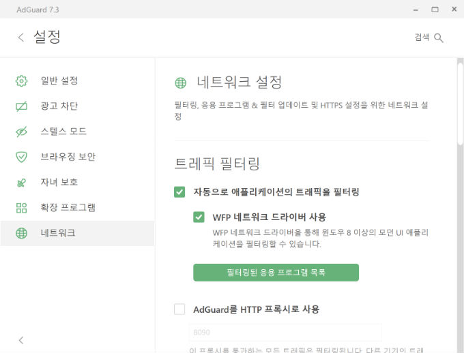Open 스텔스 모드 section

coord(63,132)
